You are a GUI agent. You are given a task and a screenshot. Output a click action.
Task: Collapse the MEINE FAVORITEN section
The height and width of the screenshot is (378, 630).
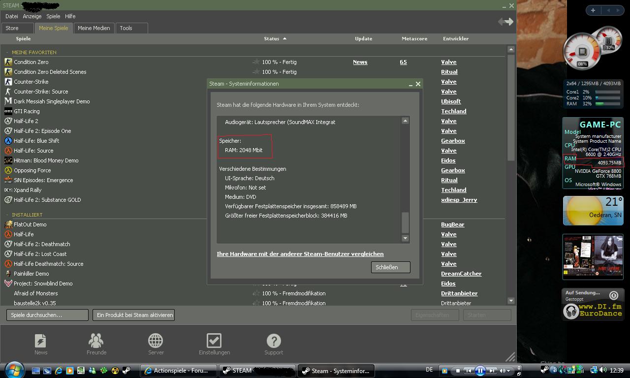[x=7, y=52]
